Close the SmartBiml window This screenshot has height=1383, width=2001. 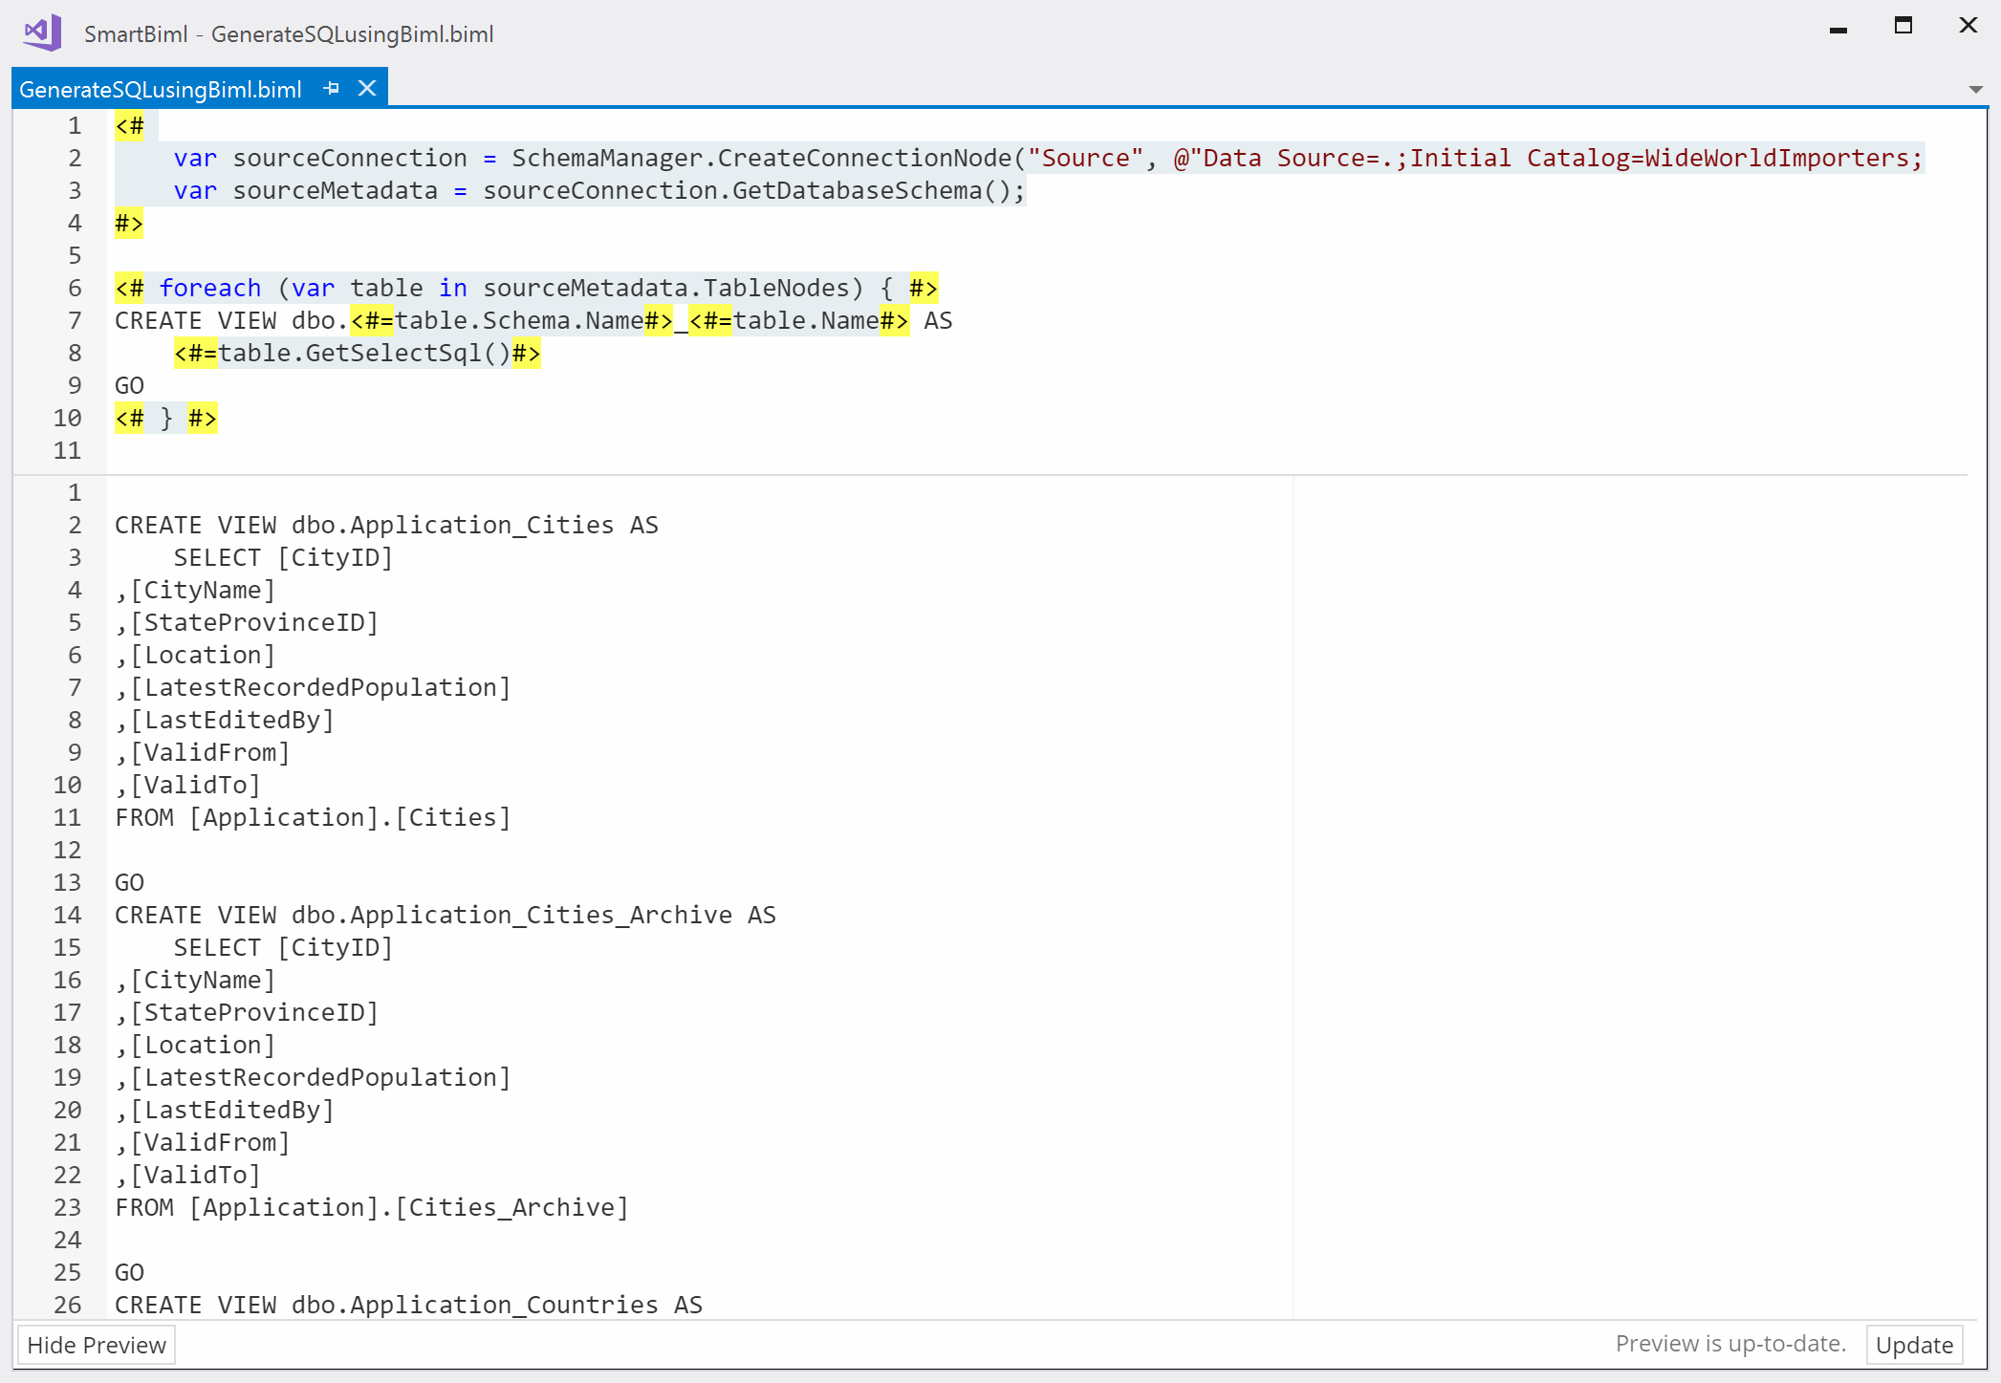(x=1968, y=26)
